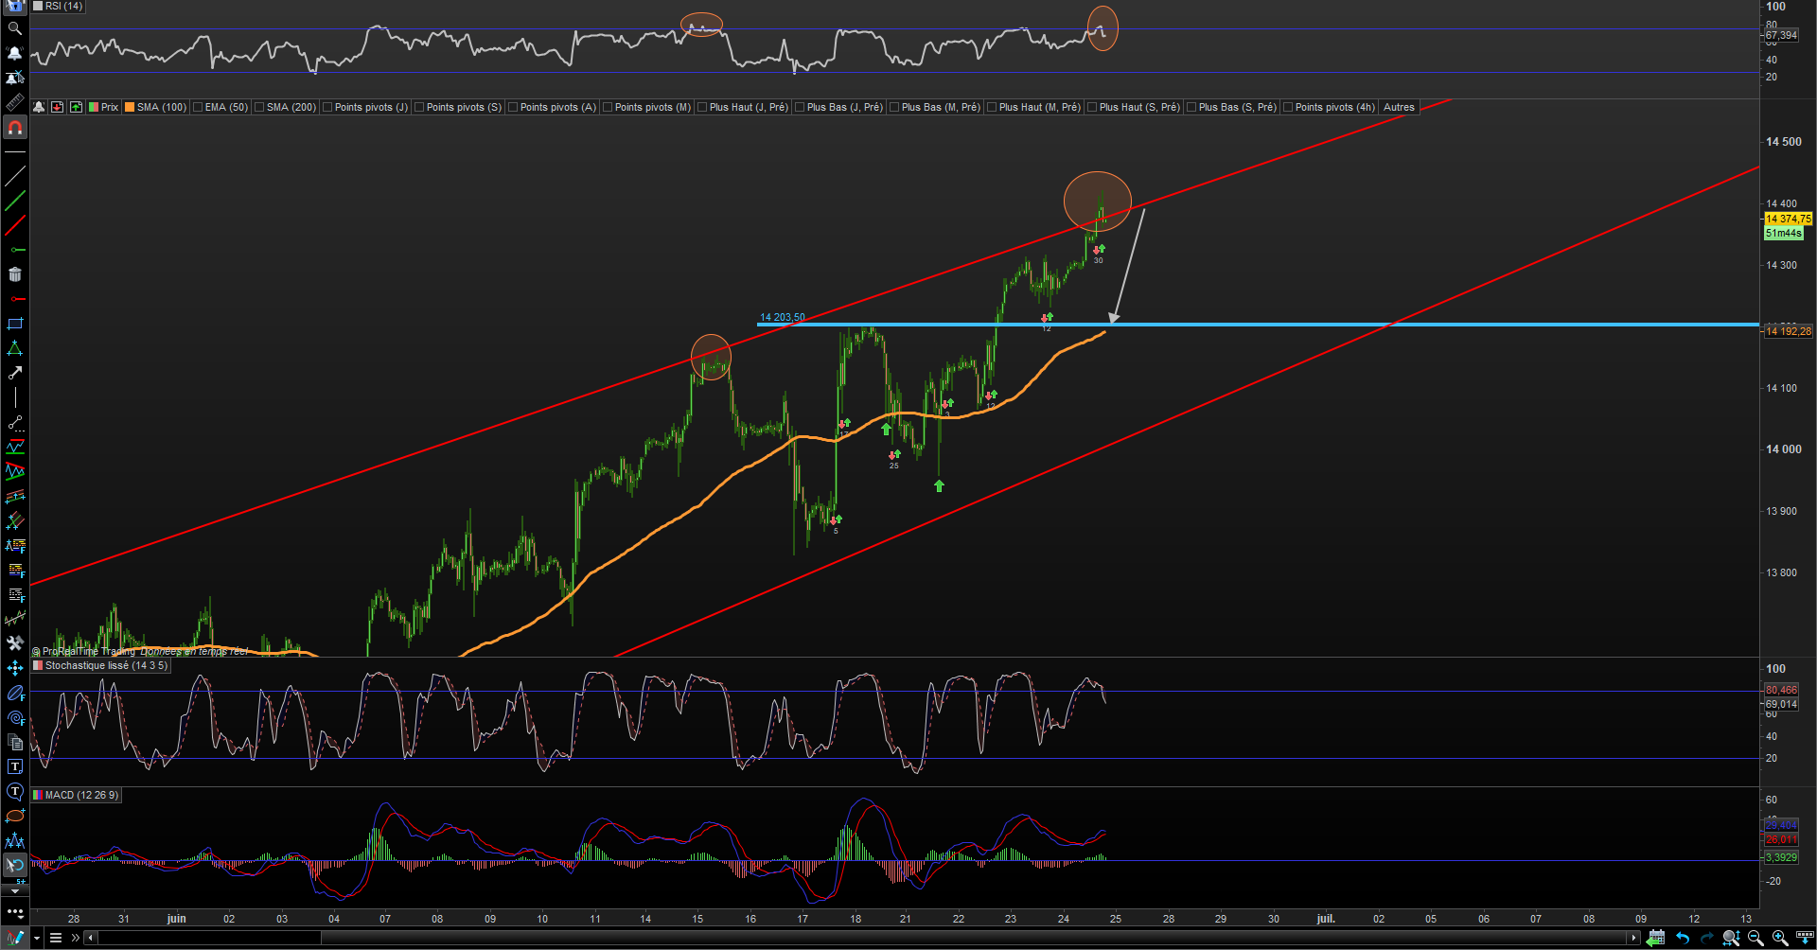Click the Prix color swatch
1817x950 pixels.
click(x=94, y=107)
